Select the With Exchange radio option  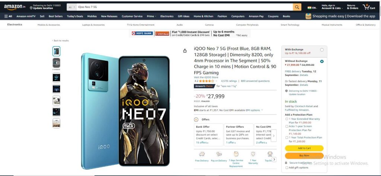(322, 50)
